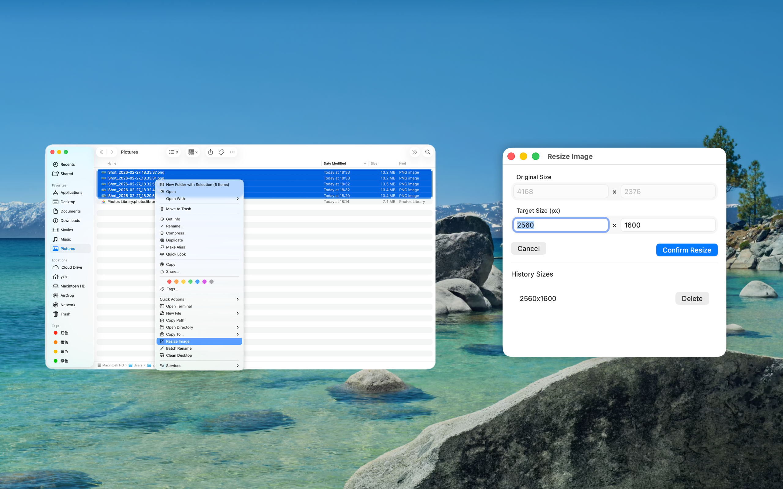
Task: Choose Move to Trash
Action: pos(199,209)
